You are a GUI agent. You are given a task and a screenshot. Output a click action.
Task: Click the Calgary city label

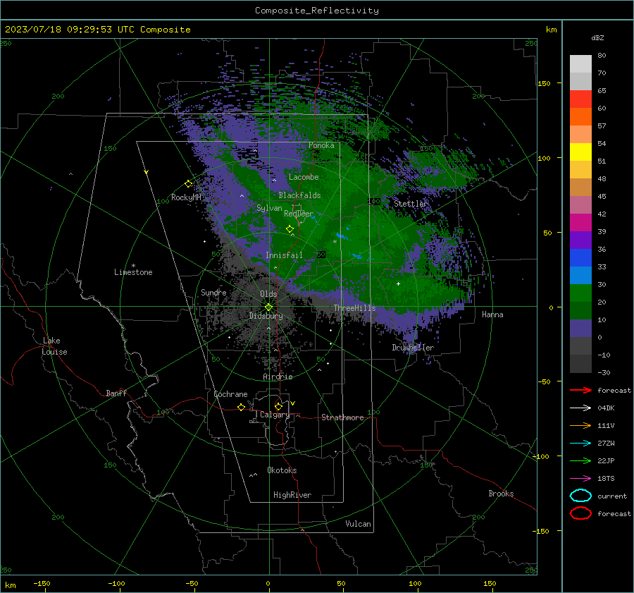point(275,415)
